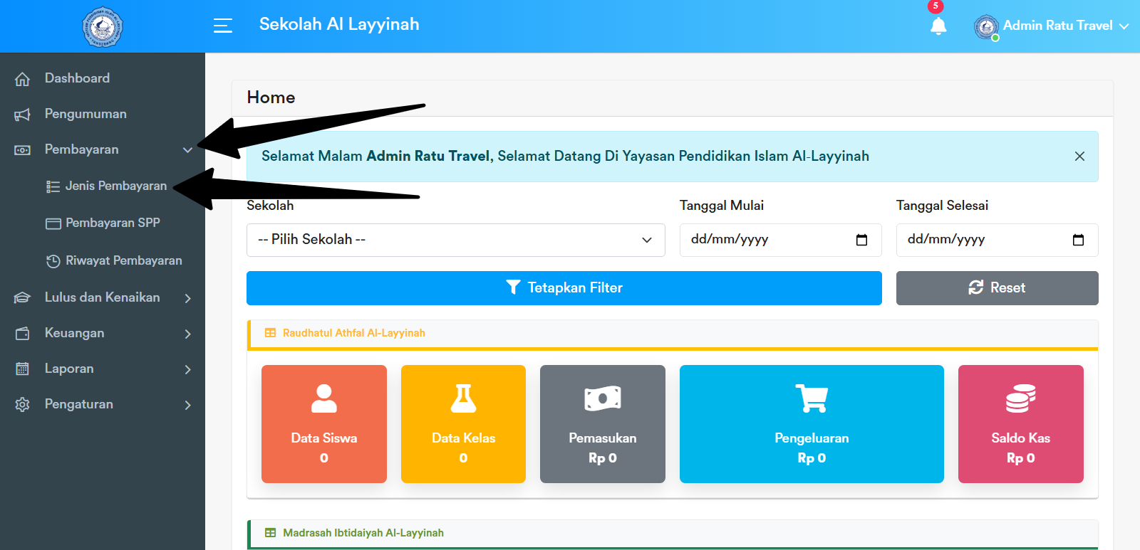Click the Riwayat Pembayaran history icon
Viewport: 1140px width, 550px height.
point(53,261)
